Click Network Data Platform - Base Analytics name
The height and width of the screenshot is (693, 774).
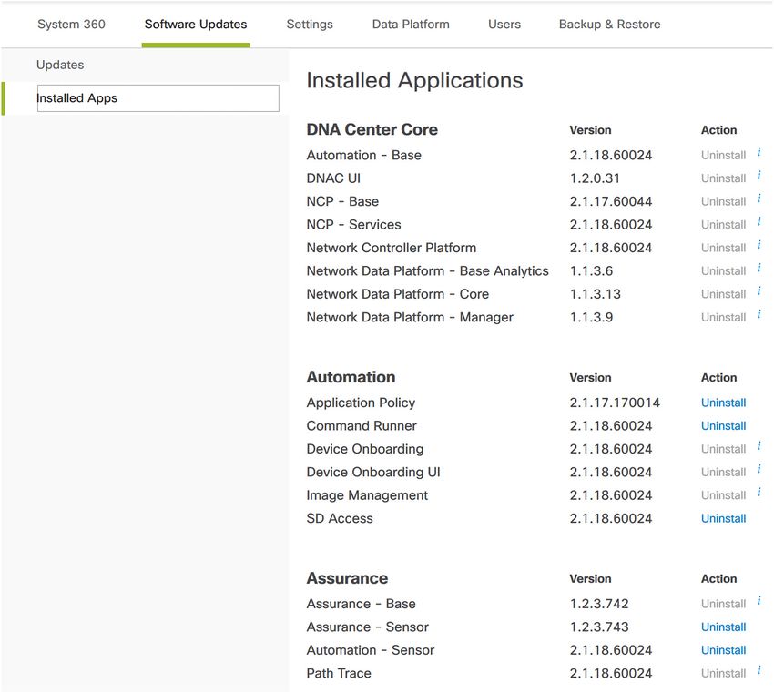tap(427, 271)
